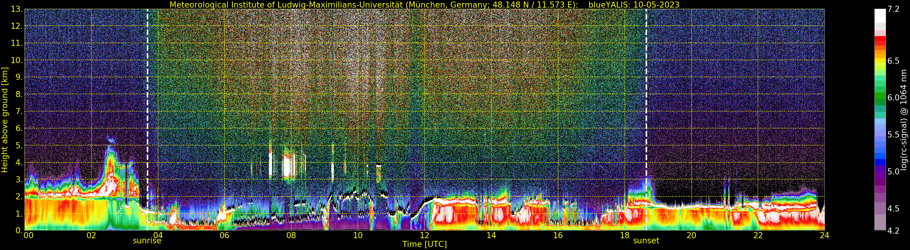The image size is (910, 250).
Task: Click the colorbar value label '6.5'
Action: (x=893, y=61)
